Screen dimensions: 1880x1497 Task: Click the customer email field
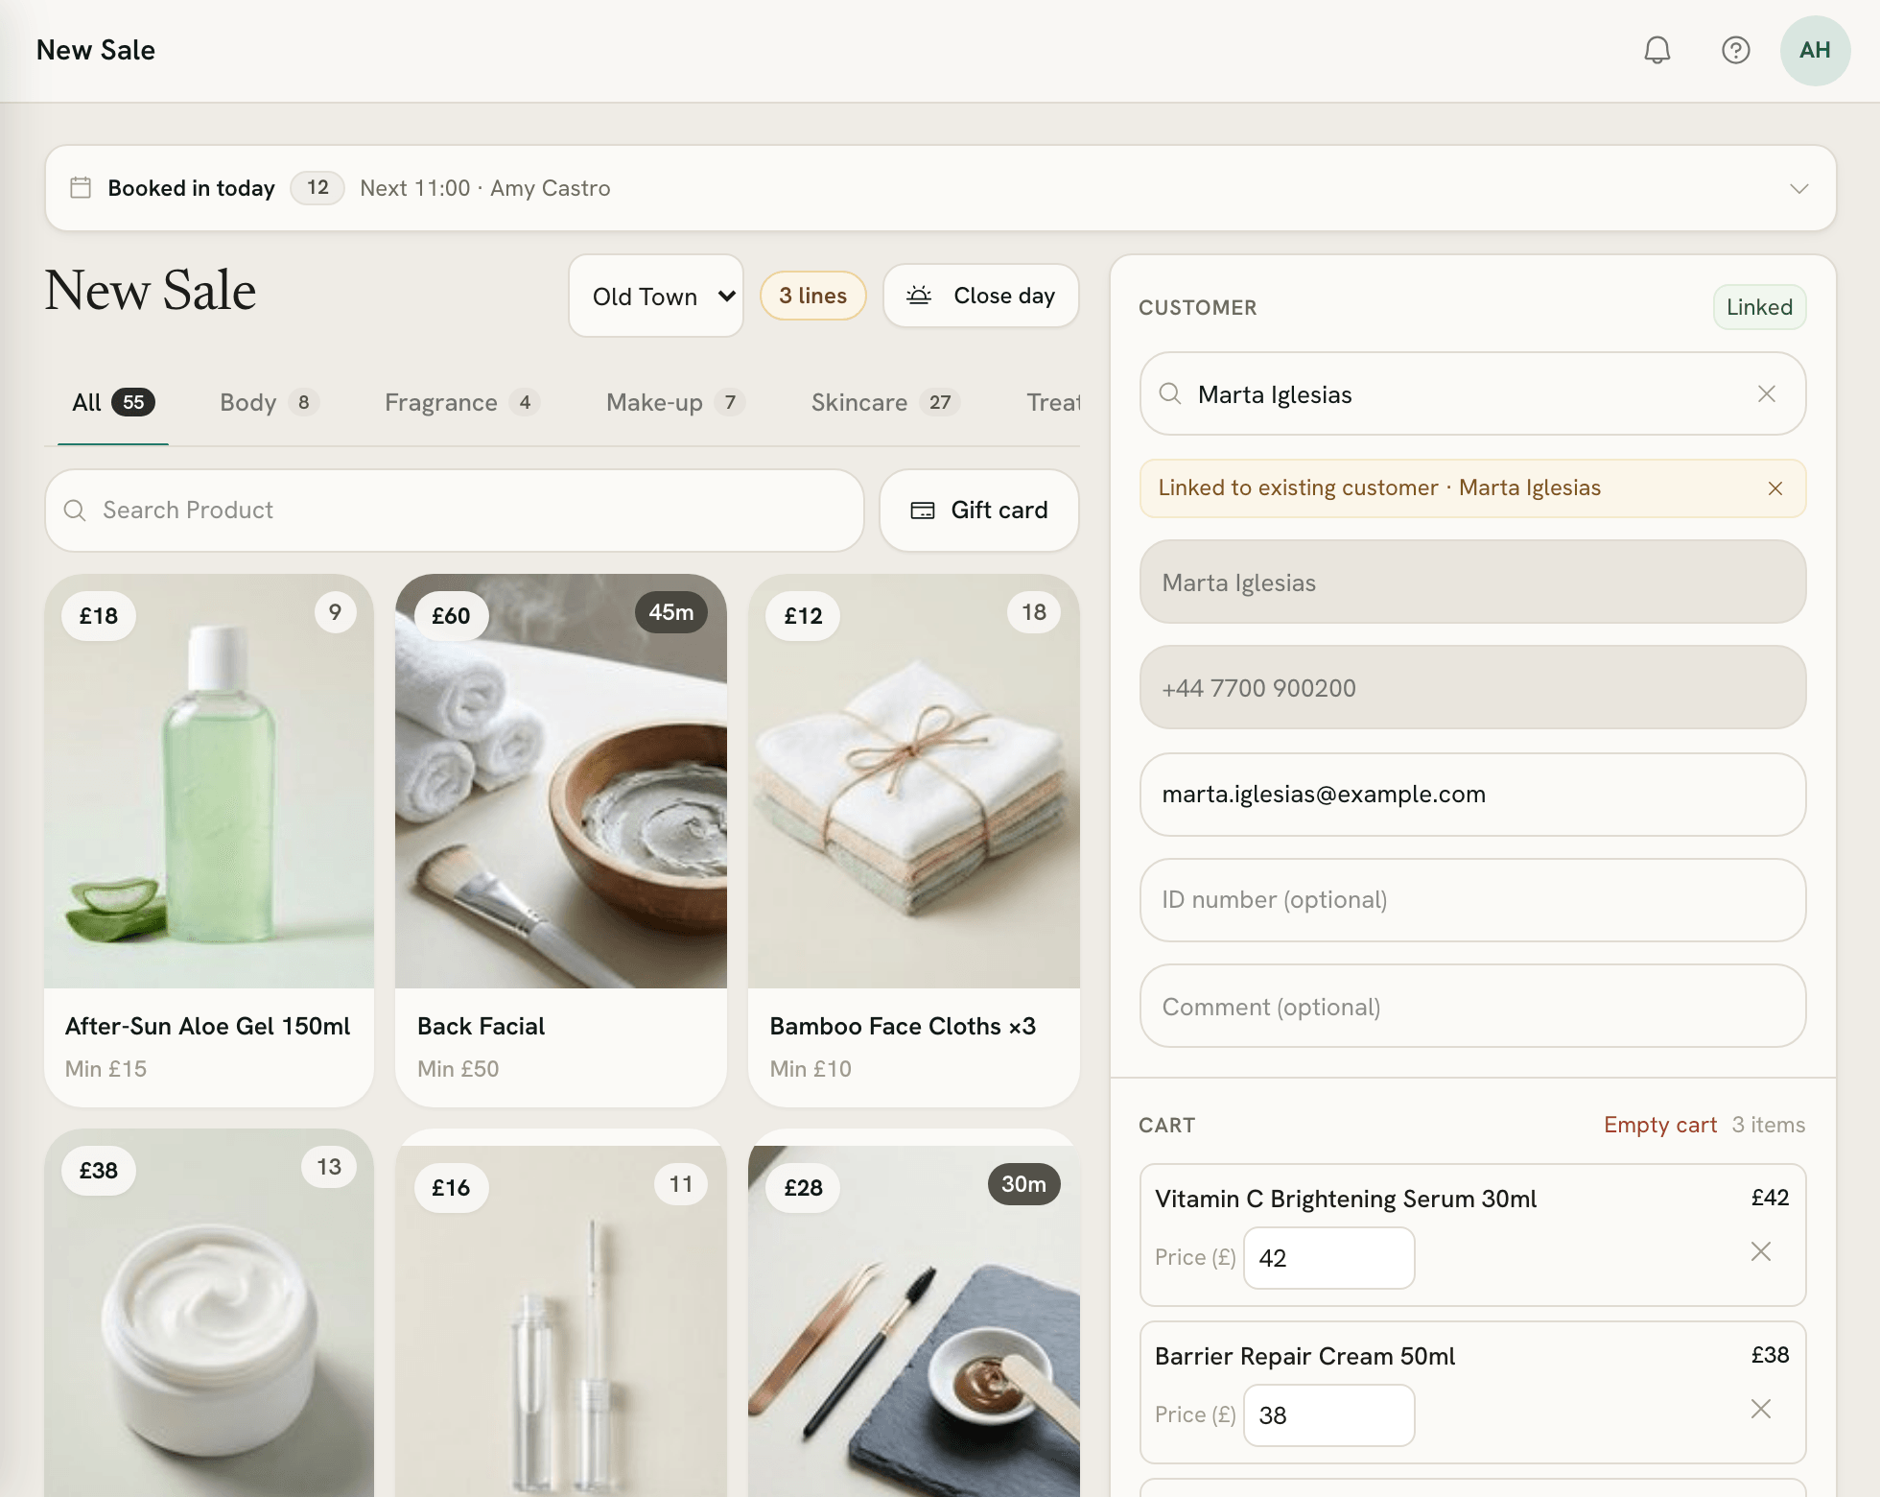point(1473,795)
